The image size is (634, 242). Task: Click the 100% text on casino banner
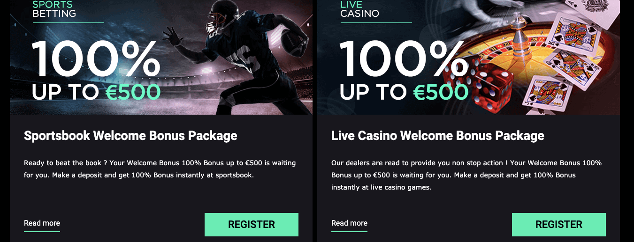tap(404, 59)
